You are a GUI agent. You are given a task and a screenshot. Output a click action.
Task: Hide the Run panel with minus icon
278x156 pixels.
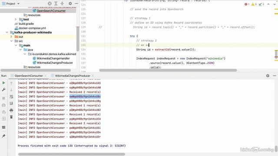pos(275,76)
